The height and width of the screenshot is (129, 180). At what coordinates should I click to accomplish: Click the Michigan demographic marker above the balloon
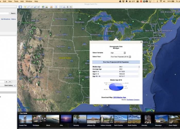coord(116,37)
